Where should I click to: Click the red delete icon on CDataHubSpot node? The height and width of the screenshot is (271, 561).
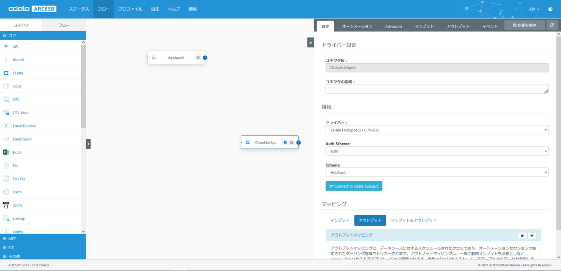[x=292, y=142]
